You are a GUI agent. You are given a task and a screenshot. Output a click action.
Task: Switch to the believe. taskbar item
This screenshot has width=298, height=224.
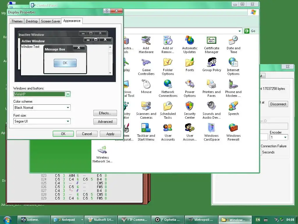(34, 220)
